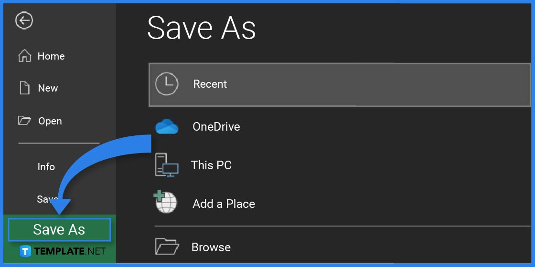This screenshot has width=535, height=267.
Task: Click the This PC computer icon
Action: (167, 165)
